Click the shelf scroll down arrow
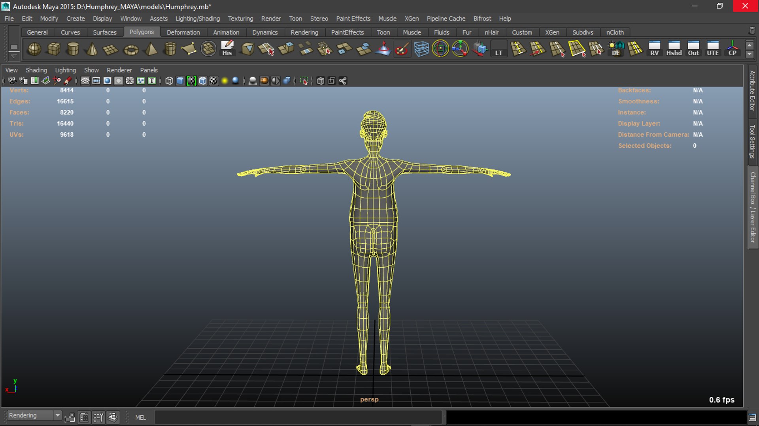Screen dimensions: 759x426 tap(750, 54)
